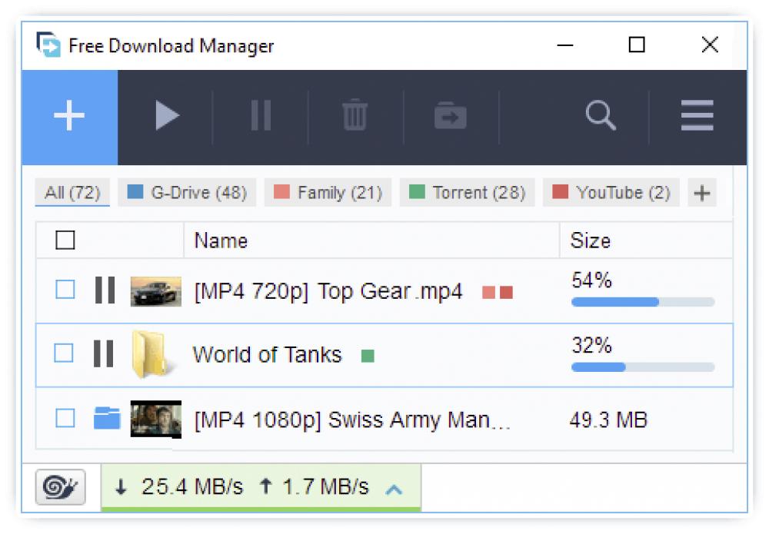
Task: Open the move-to-folder toolbar icon
Action: (450, 115)
